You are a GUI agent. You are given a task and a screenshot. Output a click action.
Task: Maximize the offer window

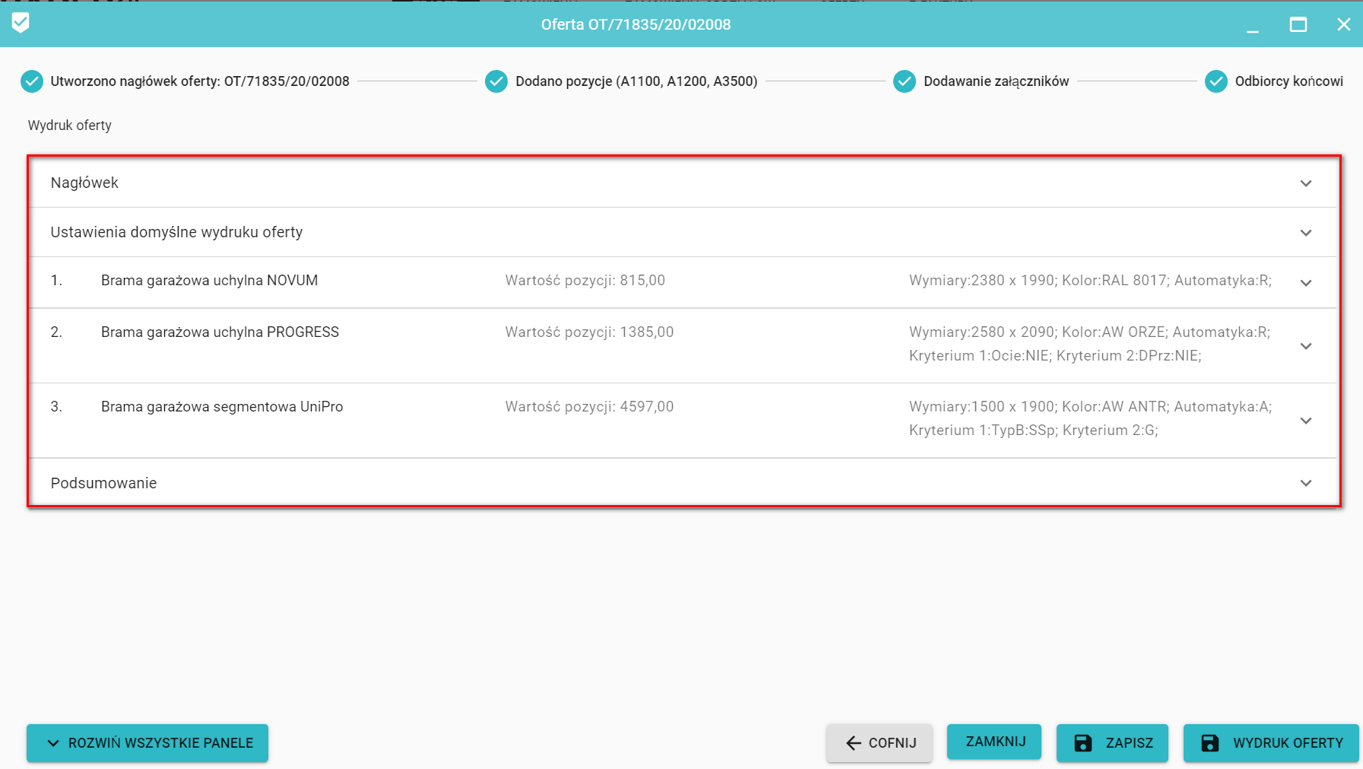pos(1298,24)
